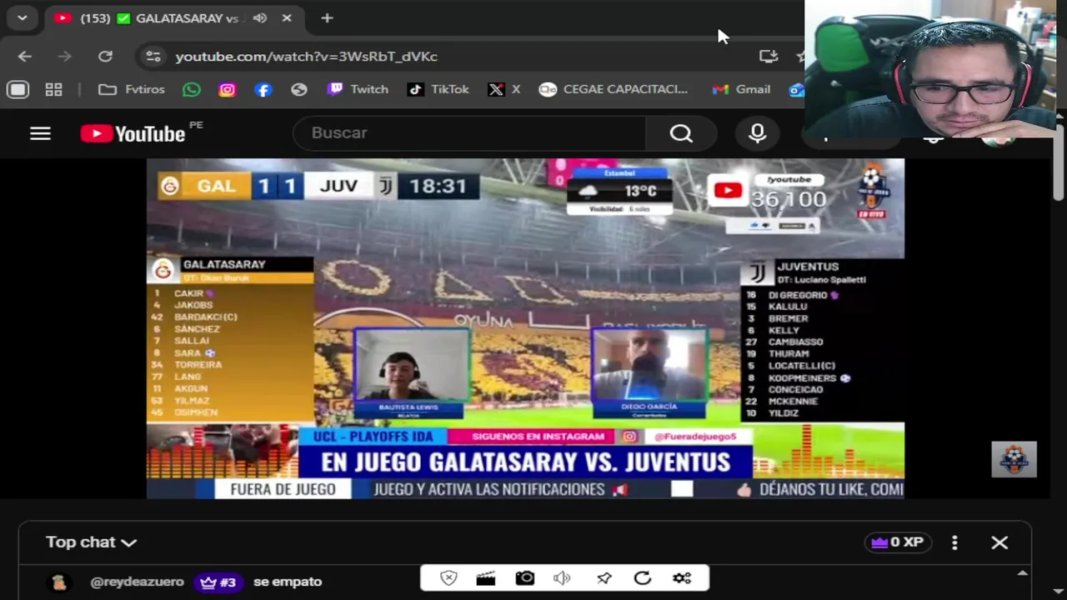The width and height of the screenshot is (1067, 600).
Task: Go to YouTube home via logo
Action: coord(133,133)
